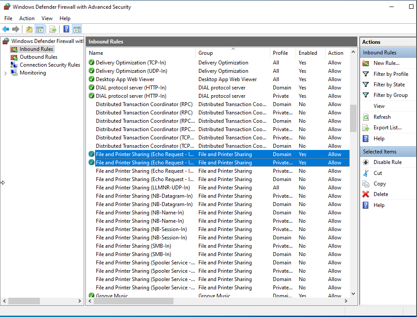
Task: Open the Filter by Group submenu
Action: (390, 95)
